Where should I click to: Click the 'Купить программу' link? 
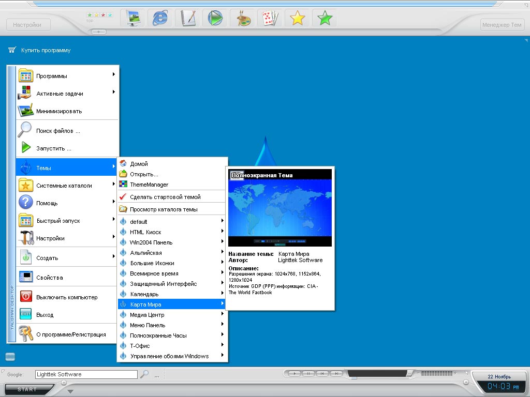(x=46, y=50)
